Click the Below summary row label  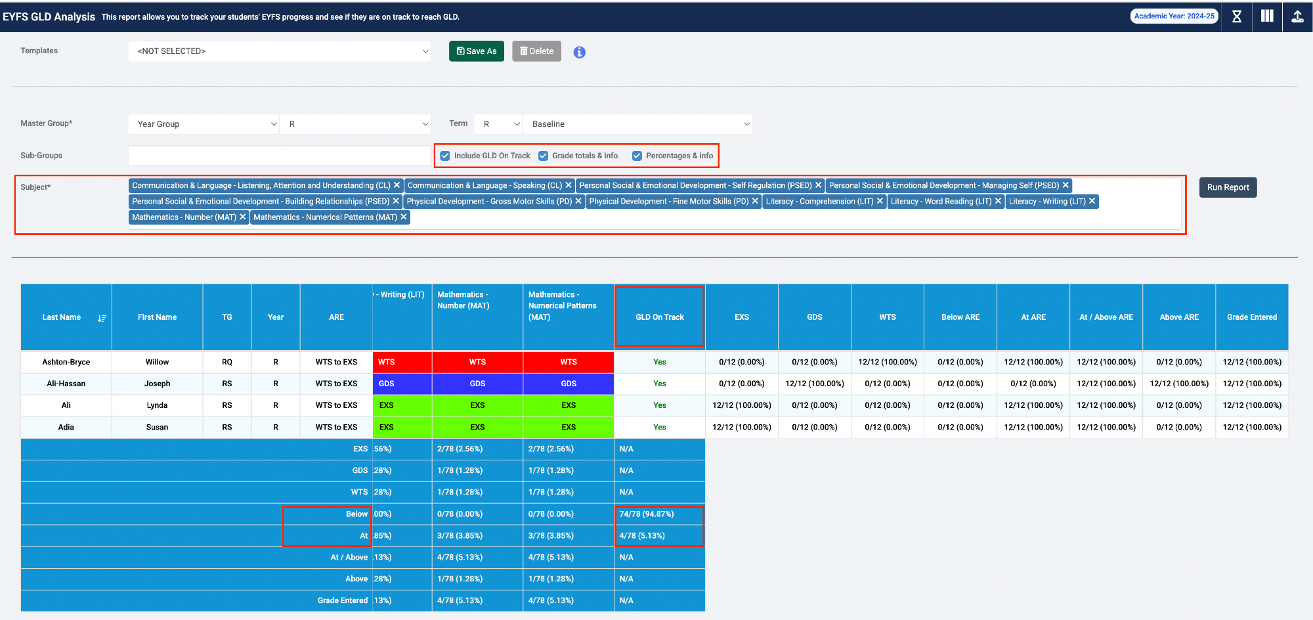(x=356, y=514)
